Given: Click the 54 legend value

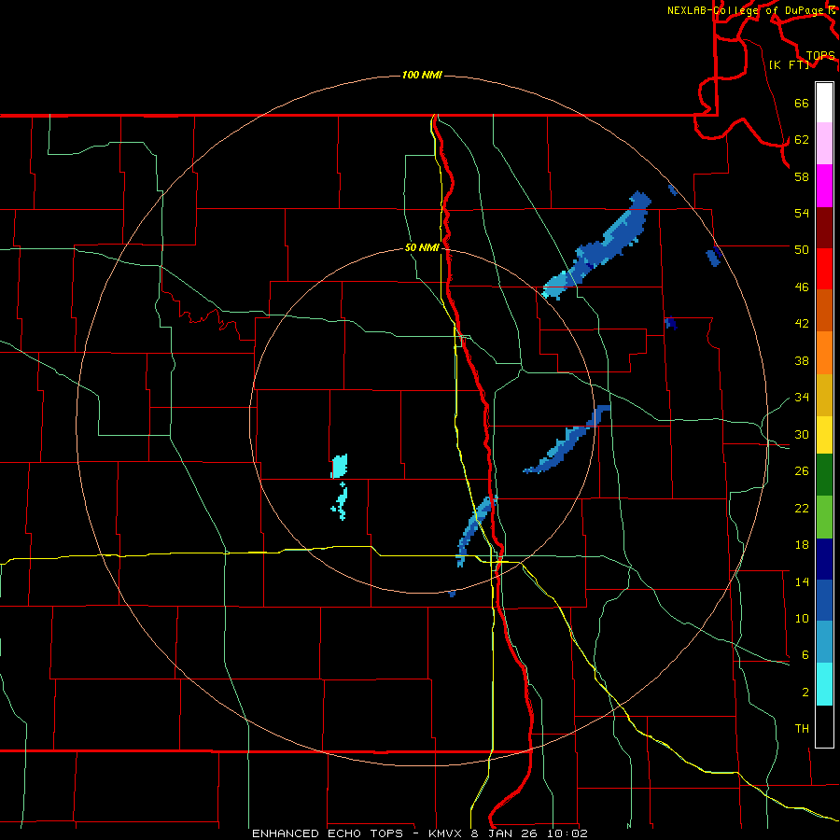Looking at the screenshot, I should [802, 213].
